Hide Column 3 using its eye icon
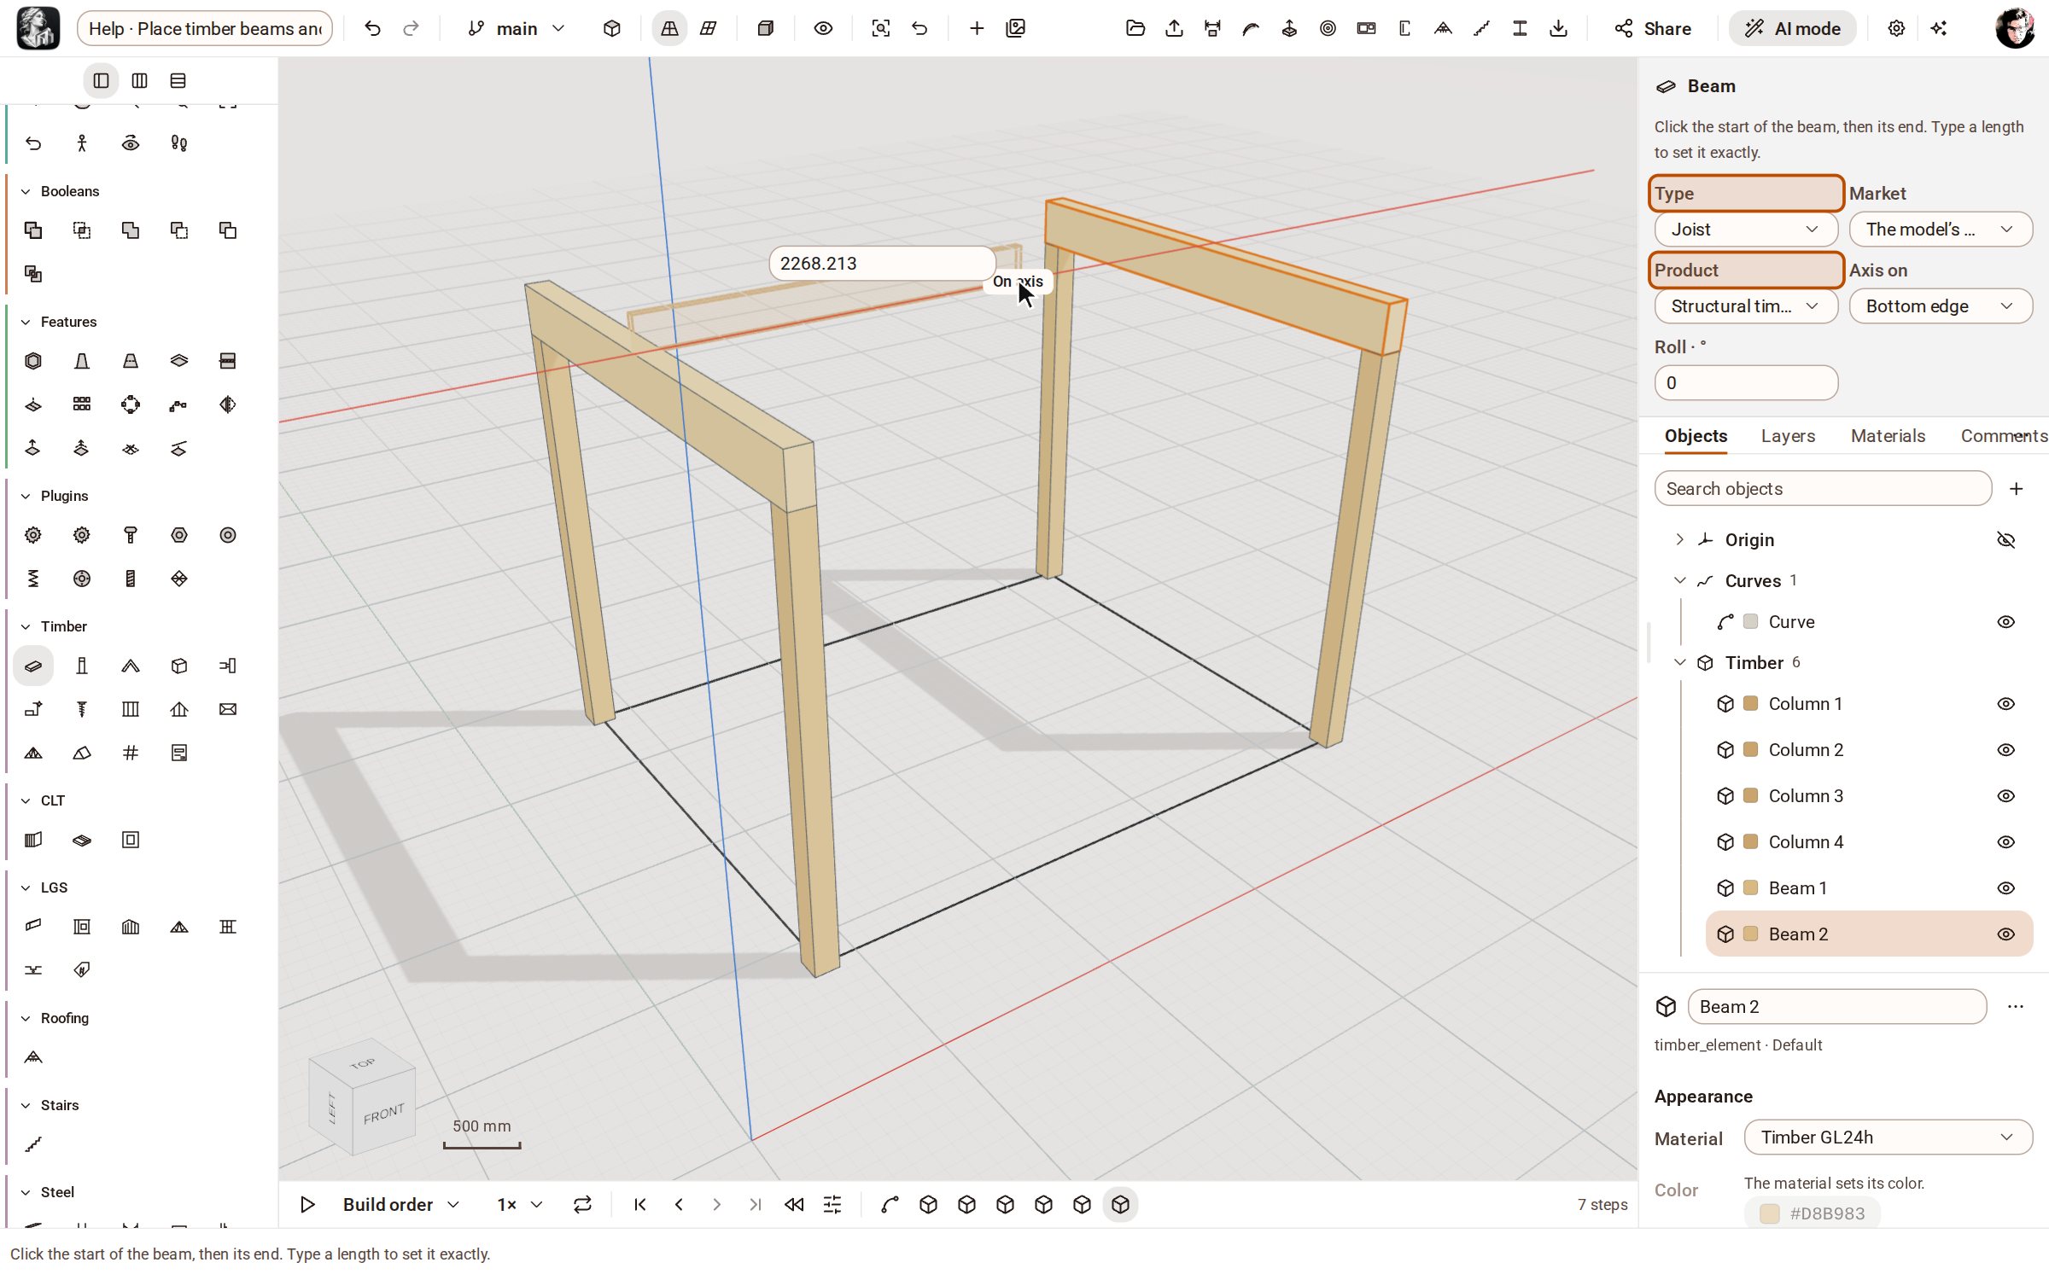The width and height of the screenshot is (2049, 1280). pyautogui.click(x=2006, y=796)
